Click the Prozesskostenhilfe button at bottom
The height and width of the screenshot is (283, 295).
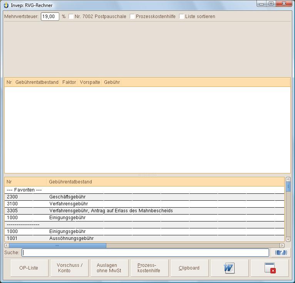click(149, 268)
